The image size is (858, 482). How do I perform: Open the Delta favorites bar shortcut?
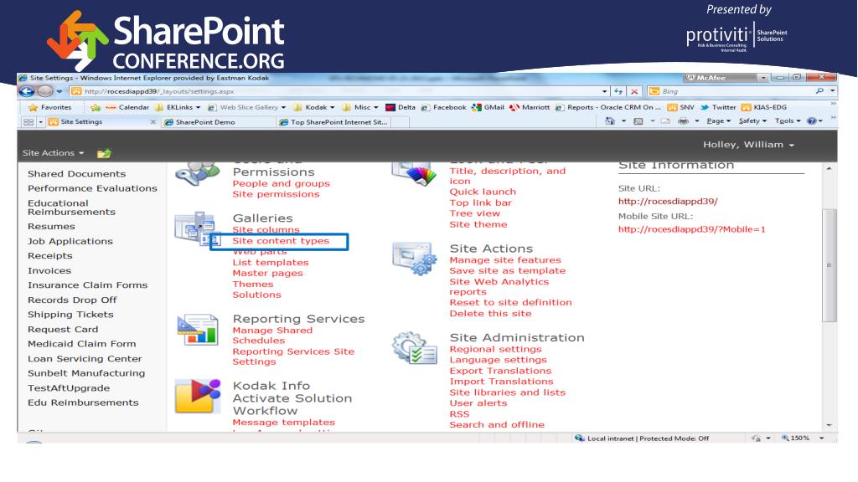pyautogui.click(x=401, y=107)
